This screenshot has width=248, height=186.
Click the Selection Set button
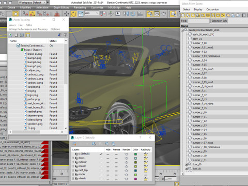tap(219, 21)
